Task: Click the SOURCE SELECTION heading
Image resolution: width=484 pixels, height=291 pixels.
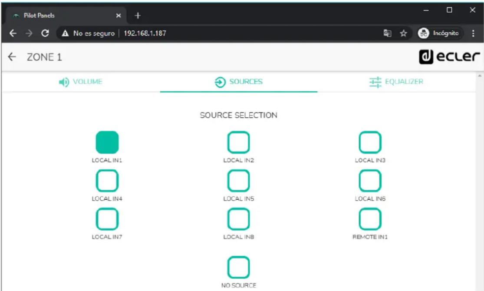Action: tap(239, 115)
